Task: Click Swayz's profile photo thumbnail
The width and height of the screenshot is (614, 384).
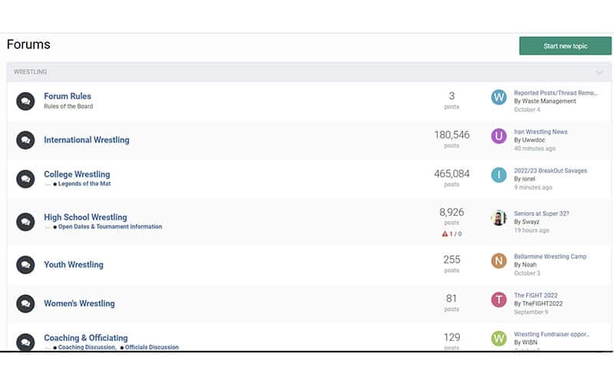Action: click(499, 217)
